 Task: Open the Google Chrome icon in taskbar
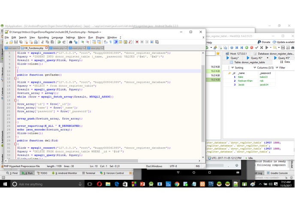click(177, 184)
